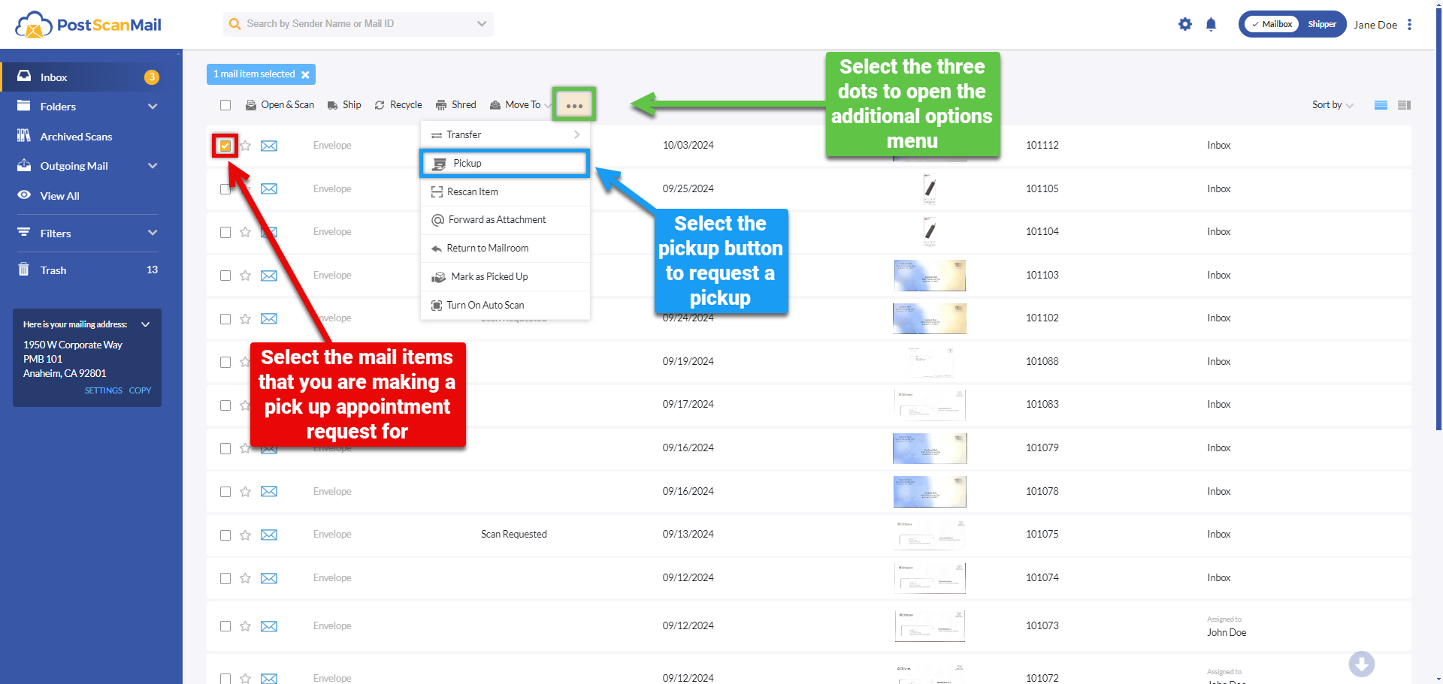Screen dimensions: 1443x684
Task: Open the address SETTINGS link
Action: tap(103, 390)
